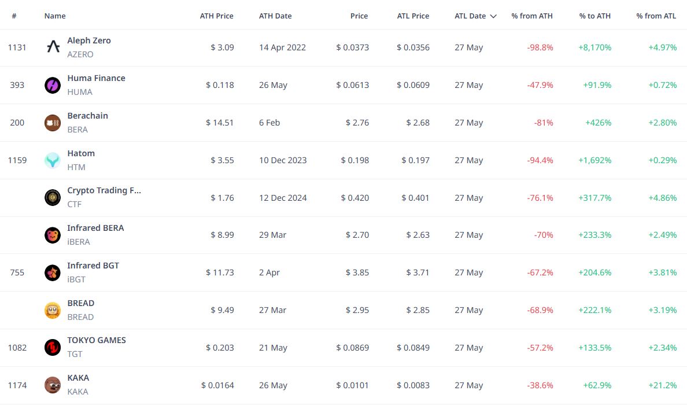The width and height of the screenshot is (687, 405).
Task: Sort rows by the # rank header
Action: (x=14, y=16)
